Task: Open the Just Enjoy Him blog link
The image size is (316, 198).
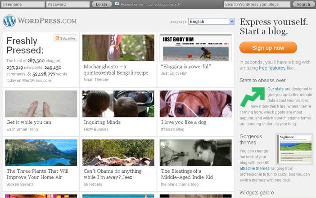Action: click(174, 73)
